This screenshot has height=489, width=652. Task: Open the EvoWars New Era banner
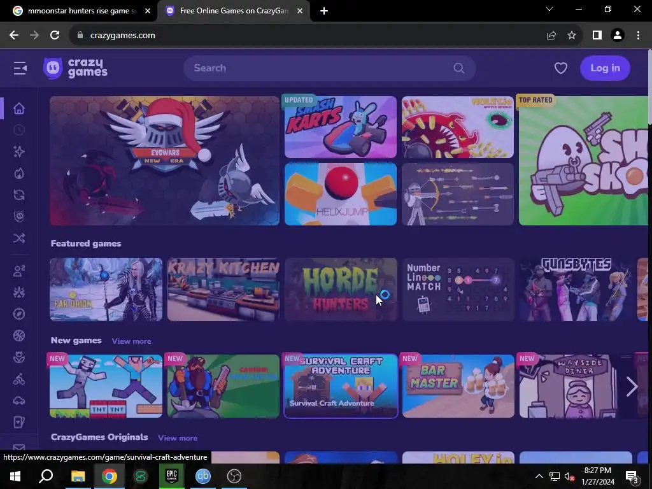tap(165, 161)
